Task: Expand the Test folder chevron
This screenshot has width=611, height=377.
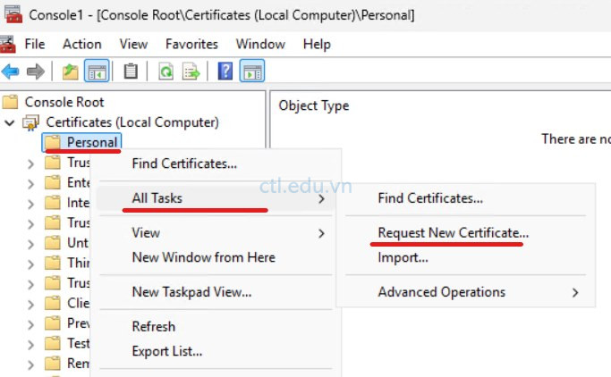Action: point(30,345)
